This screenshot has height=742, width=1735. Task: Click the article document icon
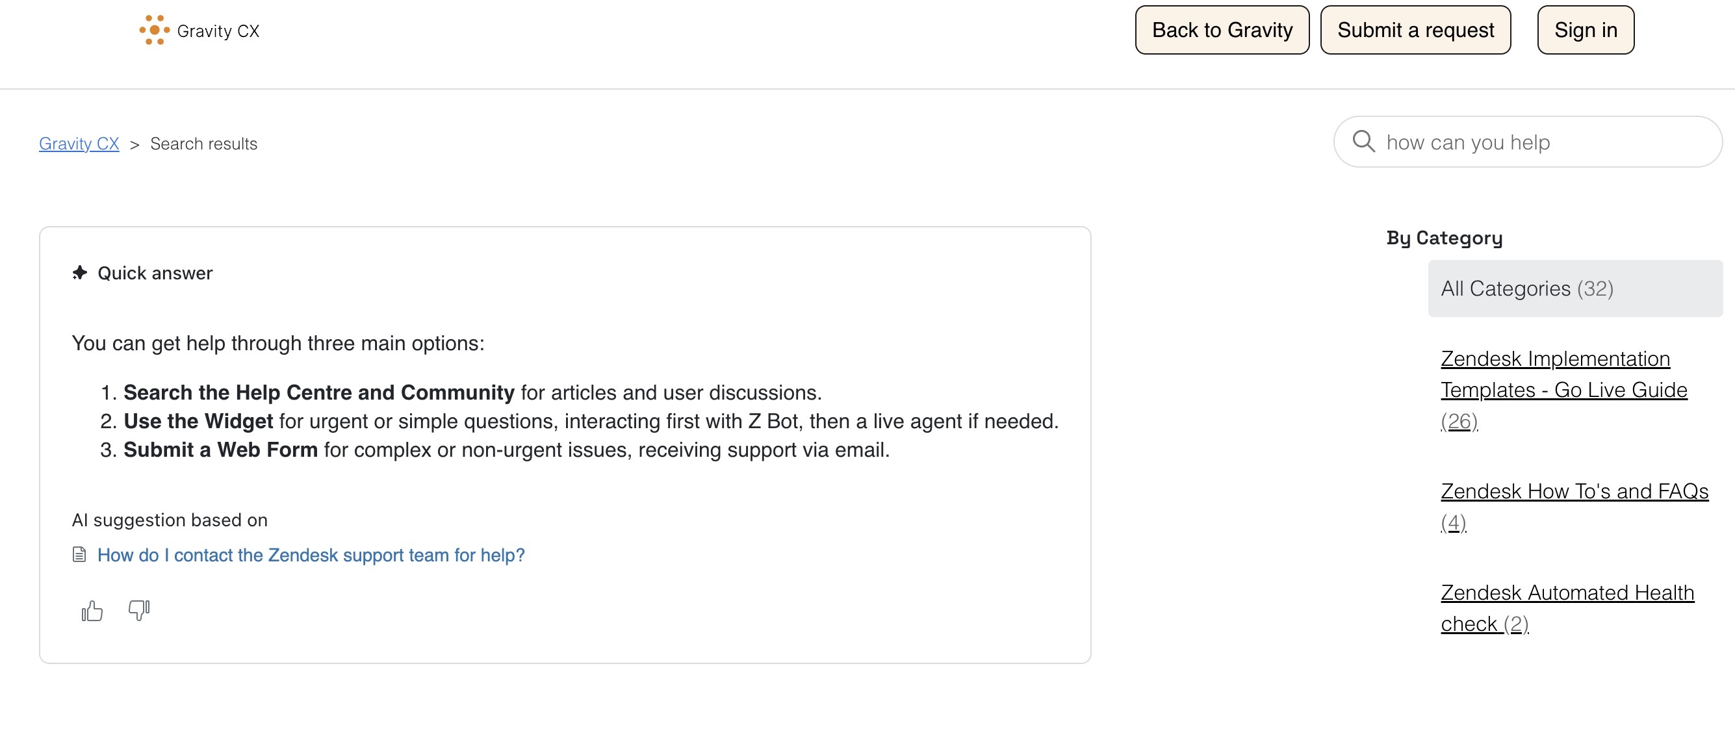(79, 555)
